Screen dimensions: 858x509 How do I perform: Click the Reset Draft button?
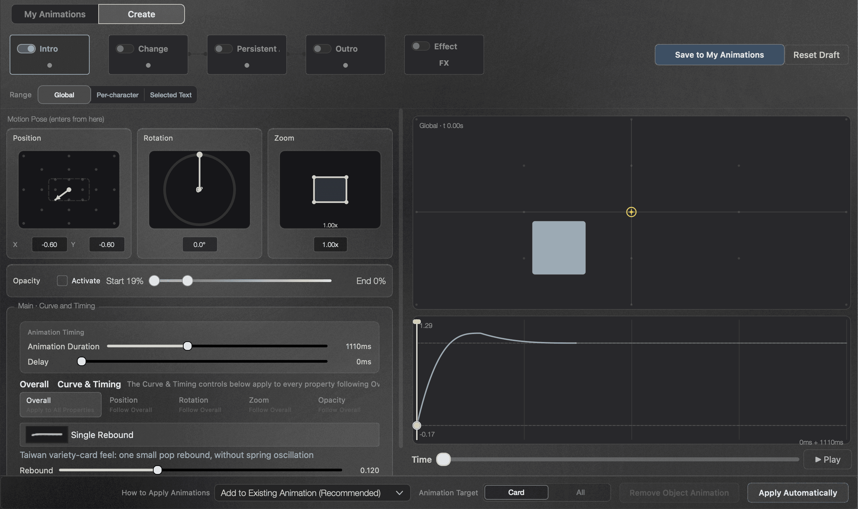click(x=816, y=55)
